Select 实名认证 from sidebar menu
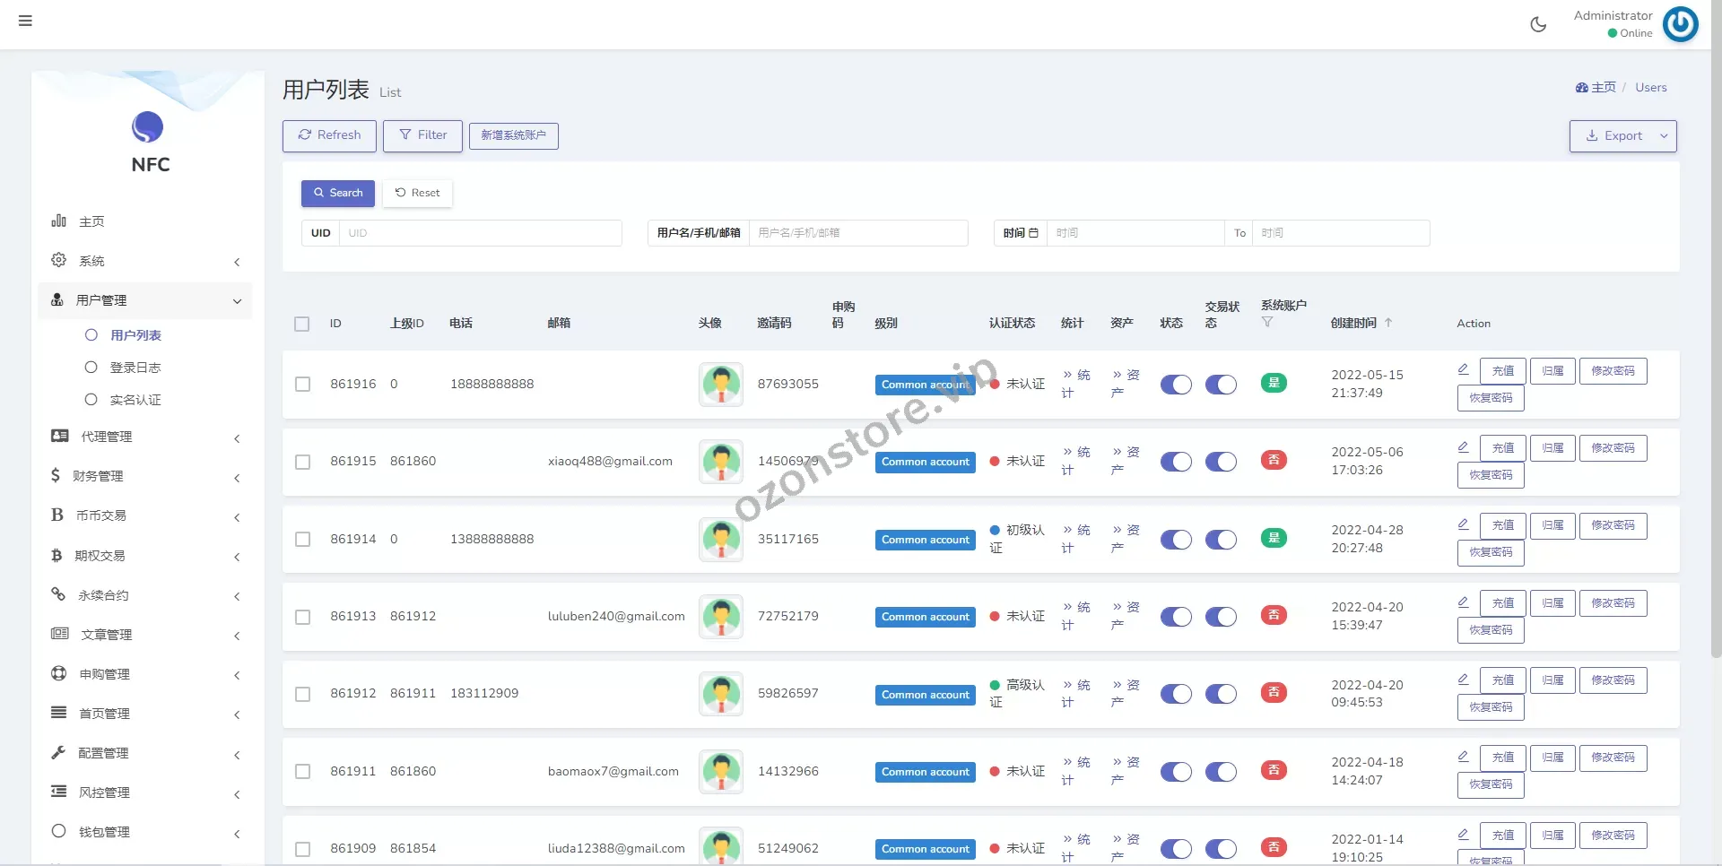 pyautogui.click(x=135, y=400)
